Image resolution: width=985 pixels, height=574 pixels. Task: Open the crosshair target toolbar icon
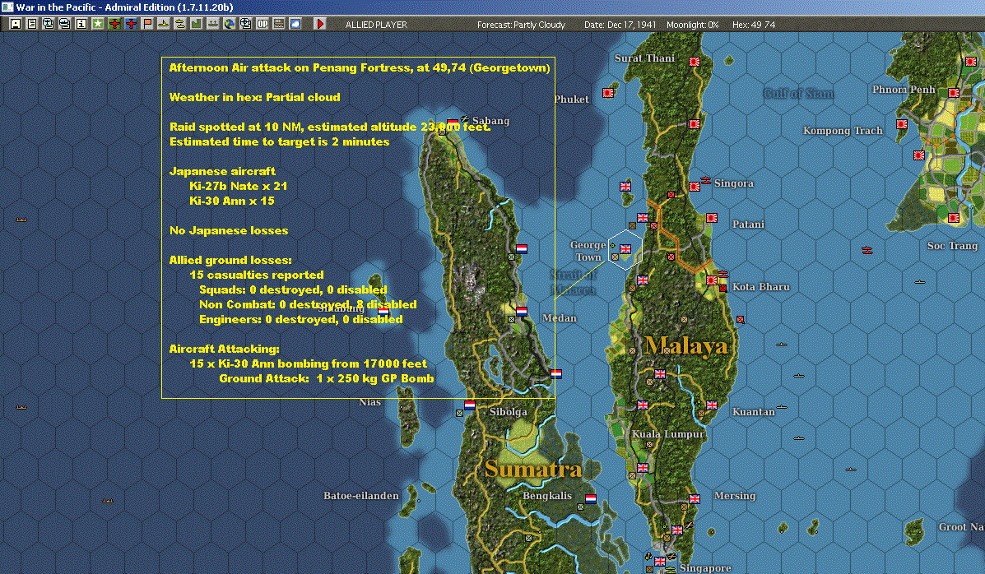point(245,24)
